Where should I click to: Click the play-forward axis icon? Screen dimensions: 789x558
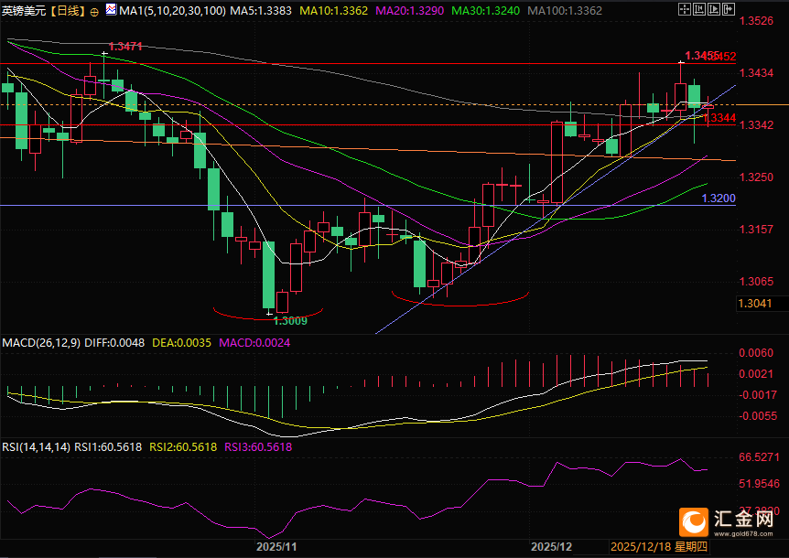coord(714,9)
